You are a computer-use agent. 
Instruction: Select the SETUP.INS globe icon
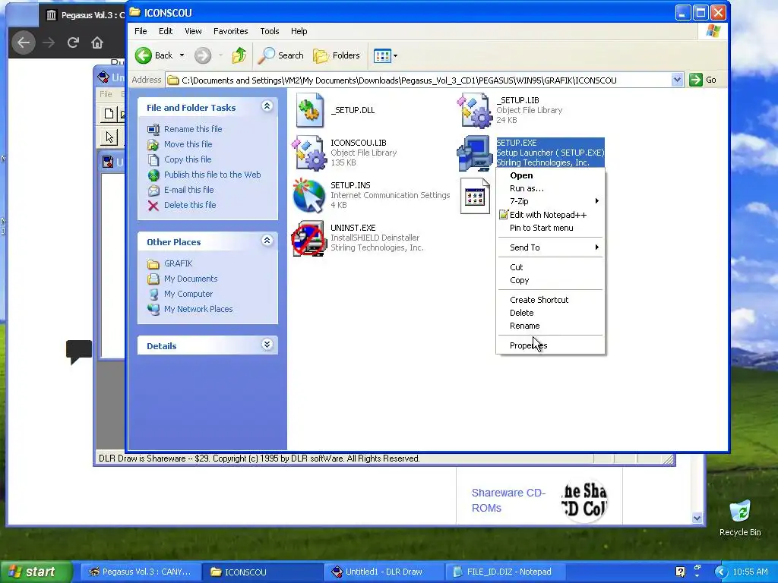308,195
